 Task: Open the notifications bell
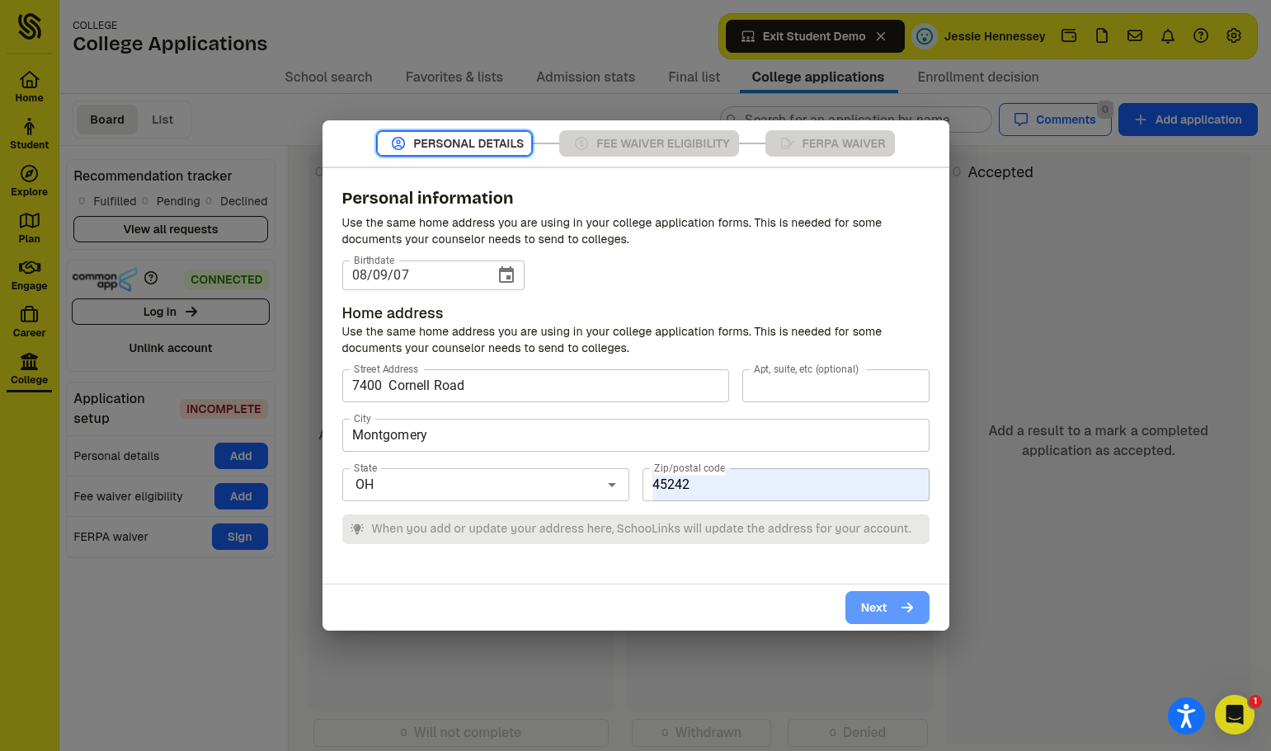pyautogui.click(x=1168, y=35)
